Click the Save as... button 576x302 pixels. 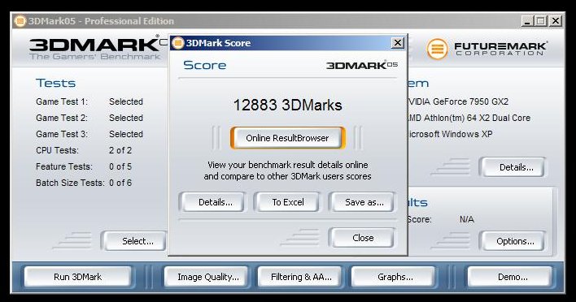click(x=363, y=202)
